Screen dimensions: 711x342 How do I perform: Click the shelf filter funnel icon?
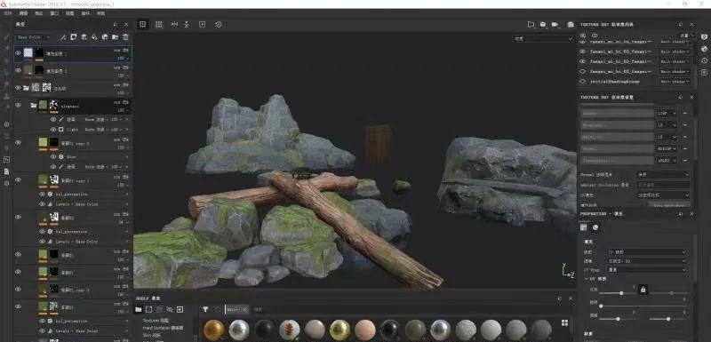(205, 309)
